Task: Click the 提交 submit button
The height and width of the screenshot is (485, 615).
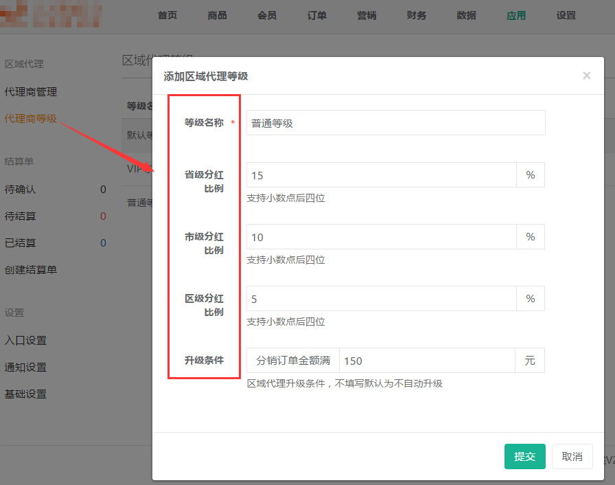Action: click(524, 457)
